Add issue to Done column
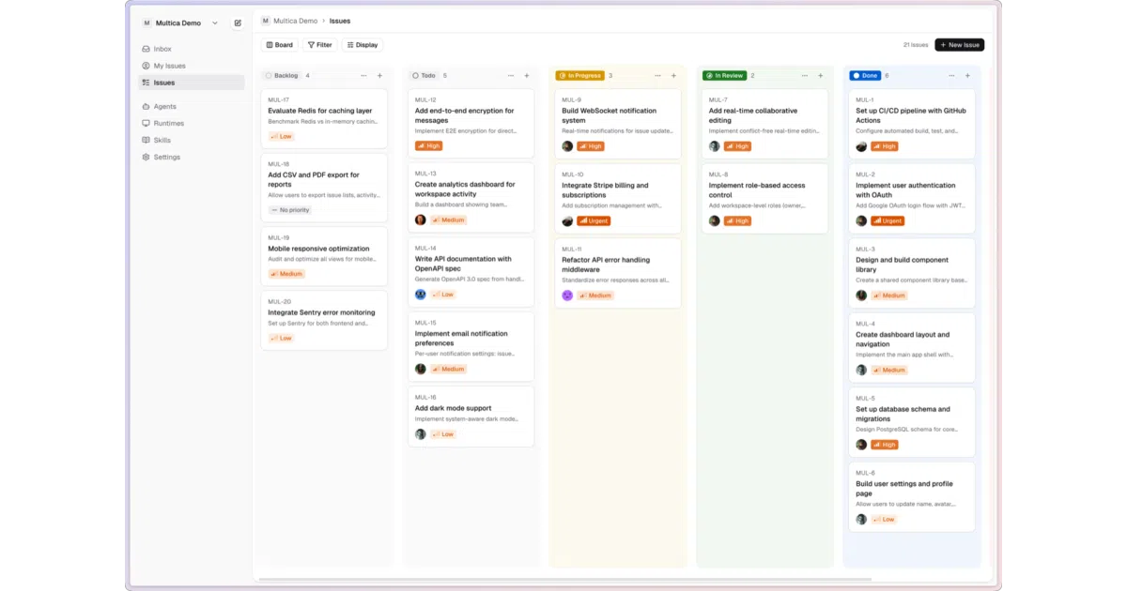This screenshot has width=1127, height=591. point(967,75)
